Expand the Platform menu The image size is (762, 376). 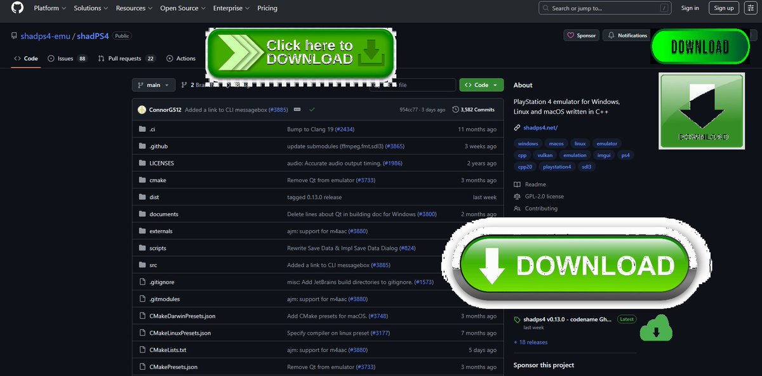50,8
